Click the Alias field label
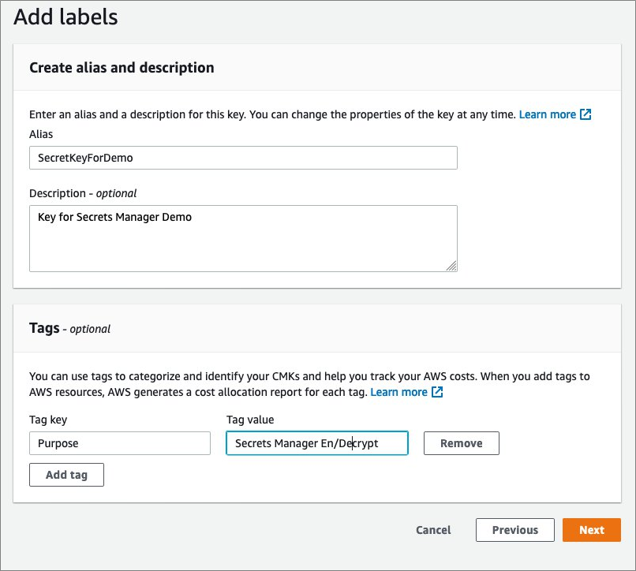This screenshot has height=571, width=636. [41, 134]
